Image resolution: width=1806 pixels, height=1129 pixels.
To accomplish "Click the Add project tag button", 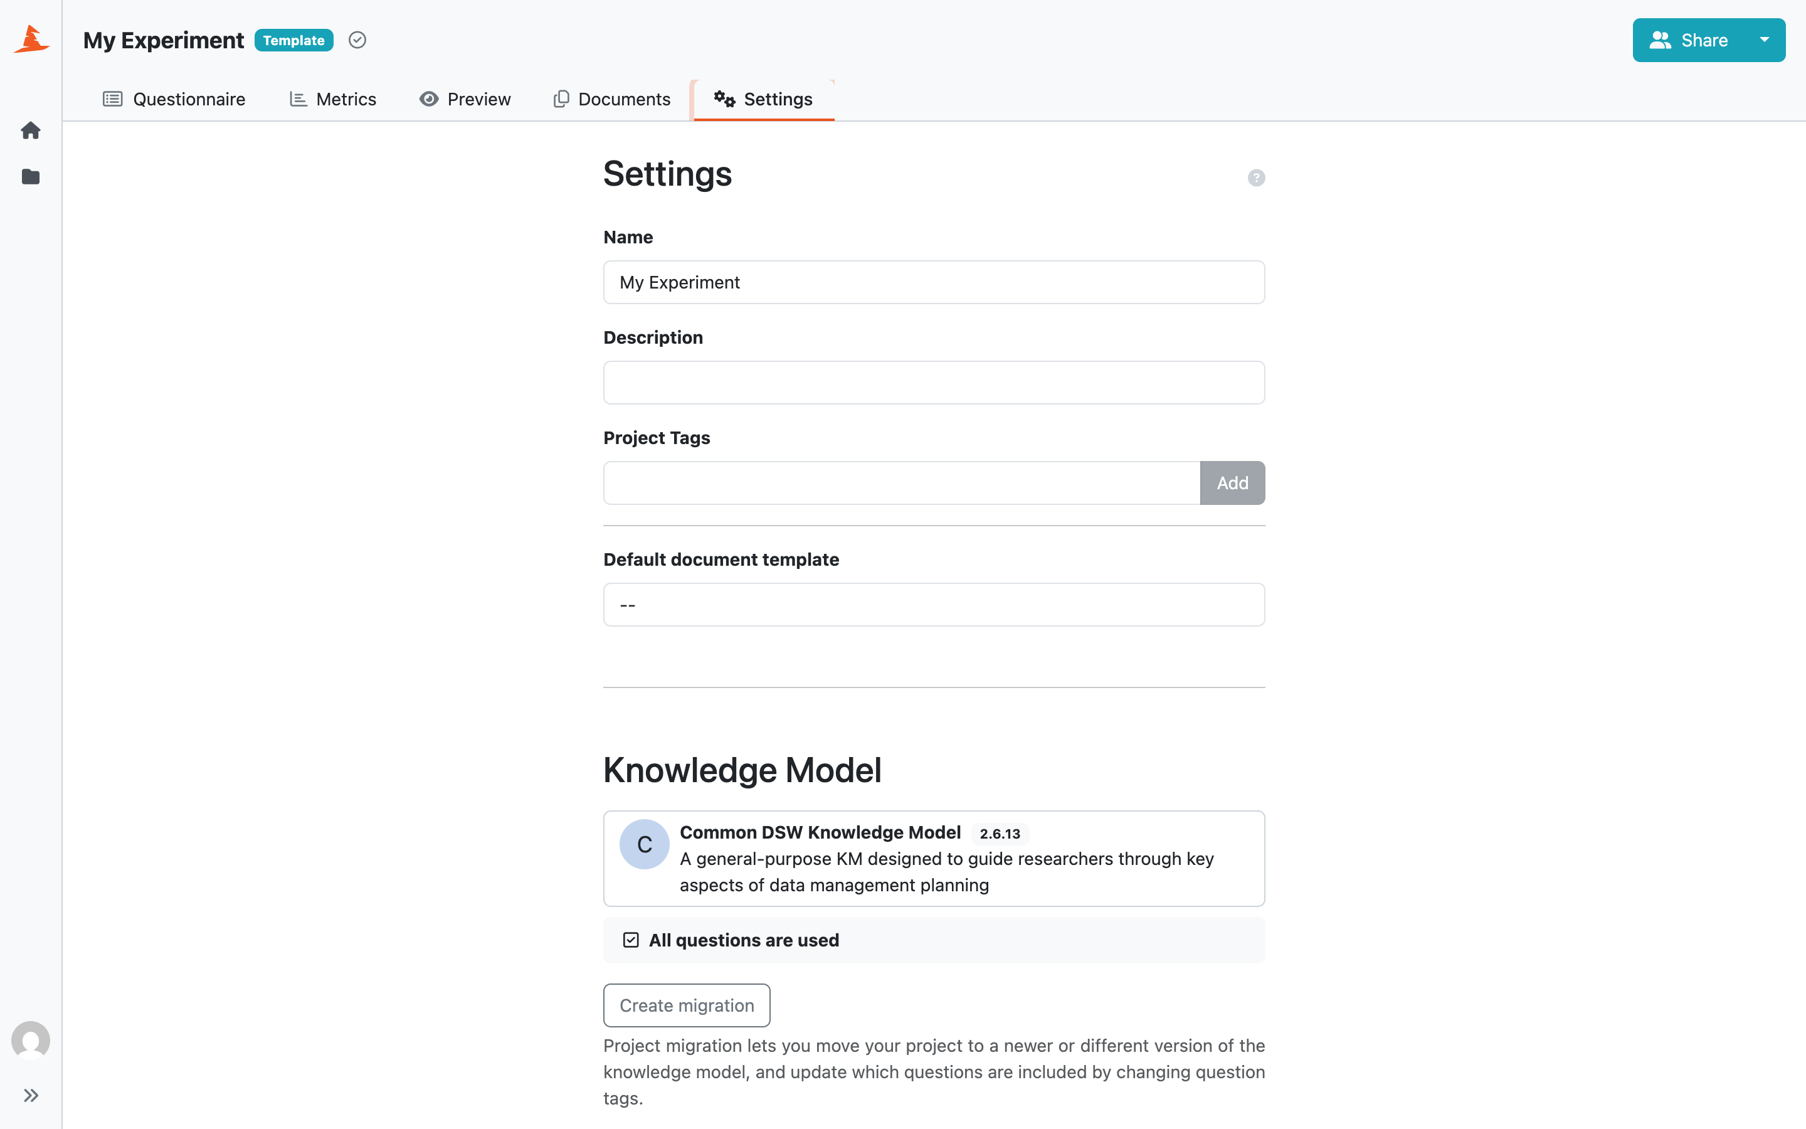I will tap(1232, 483).
